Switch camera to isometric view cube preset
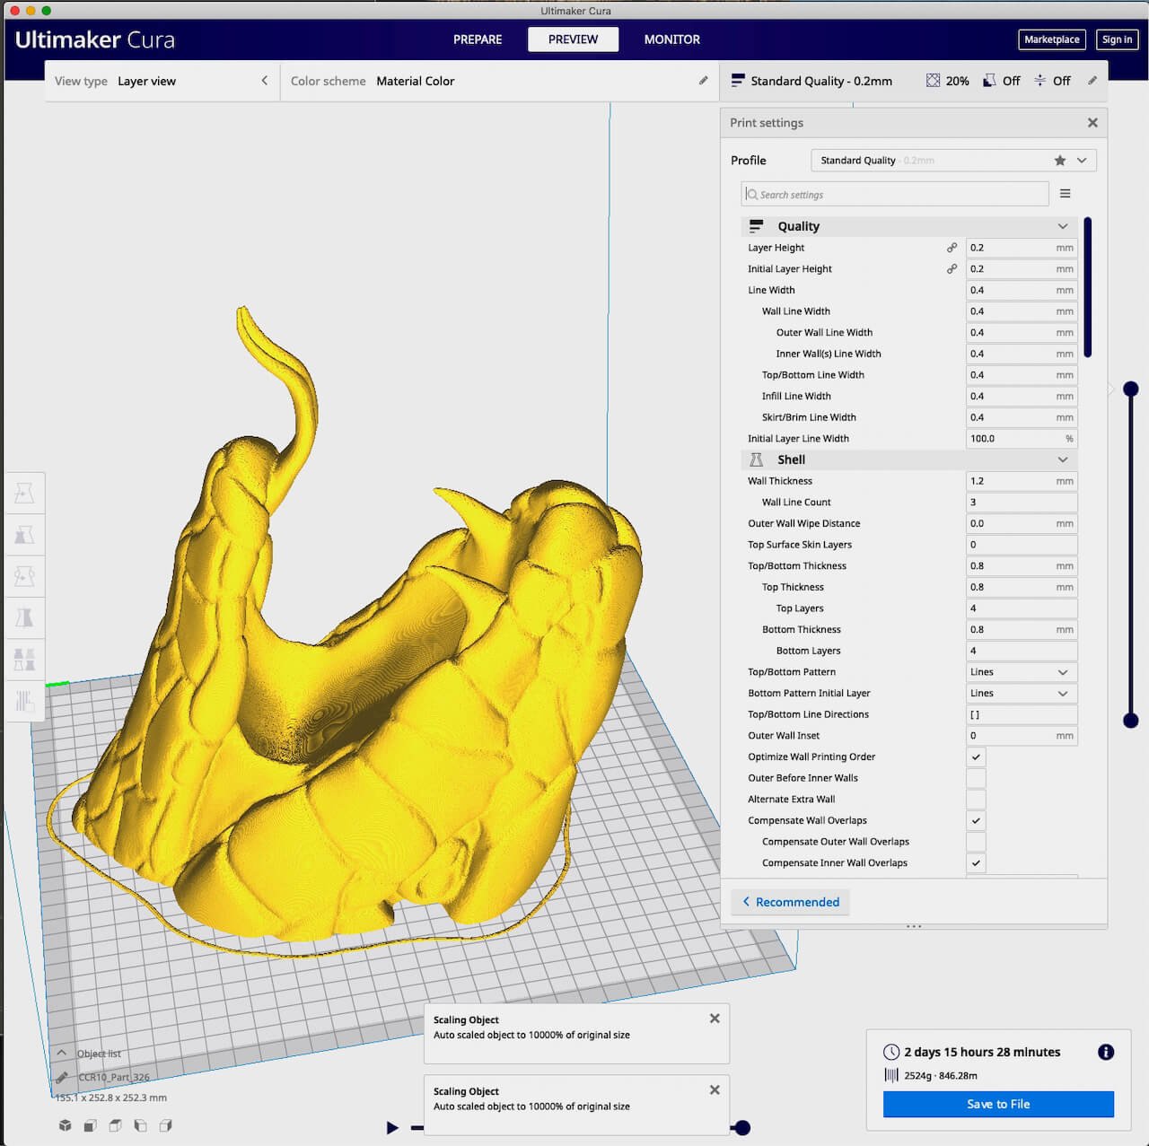Viewport: 1149px width, 1146px height. (x=65, y=1124)
